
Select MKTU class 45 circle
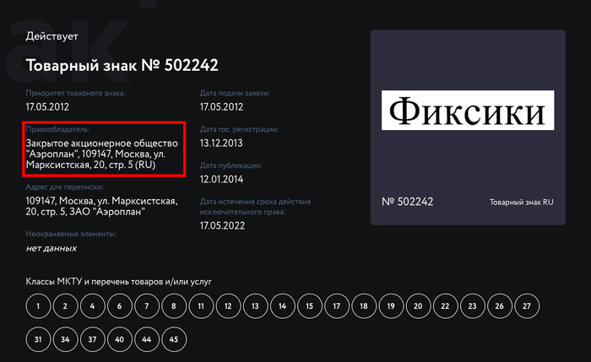click(174, 339)
